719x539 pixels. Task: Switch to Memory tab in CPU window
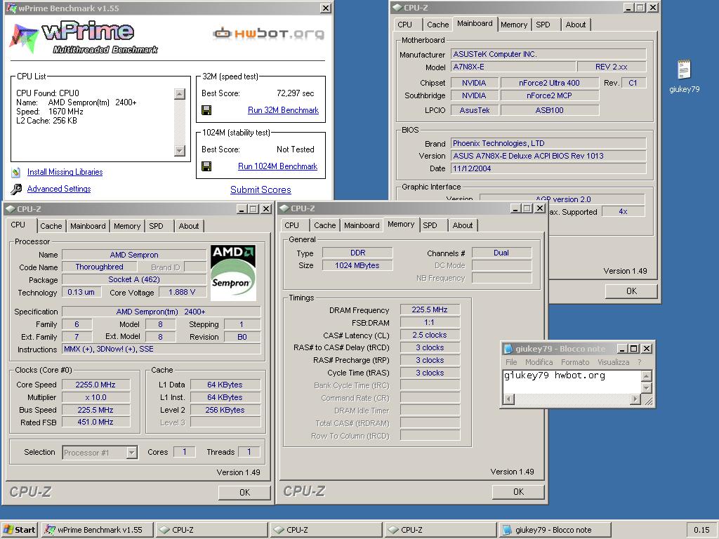[x=127, y=226]
